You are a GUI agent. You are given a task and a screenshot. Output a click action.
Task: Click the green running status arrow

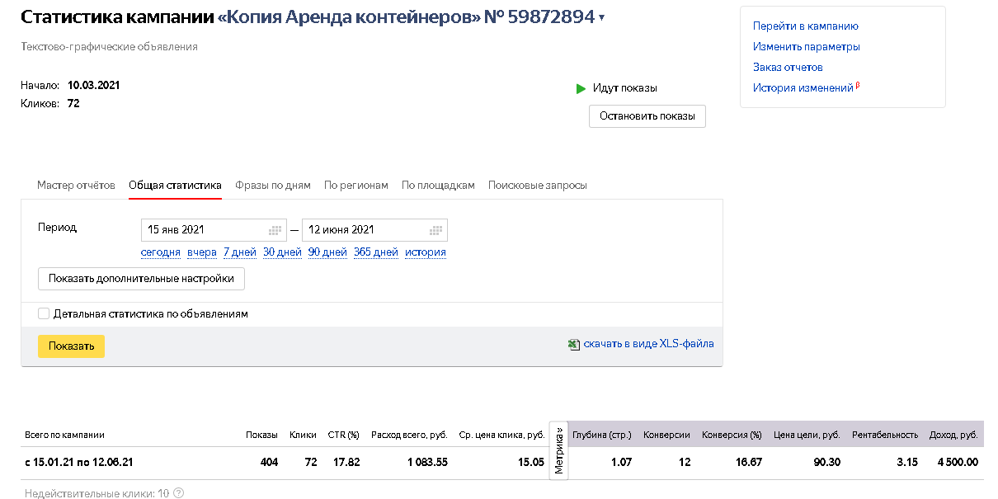(581, 88)
